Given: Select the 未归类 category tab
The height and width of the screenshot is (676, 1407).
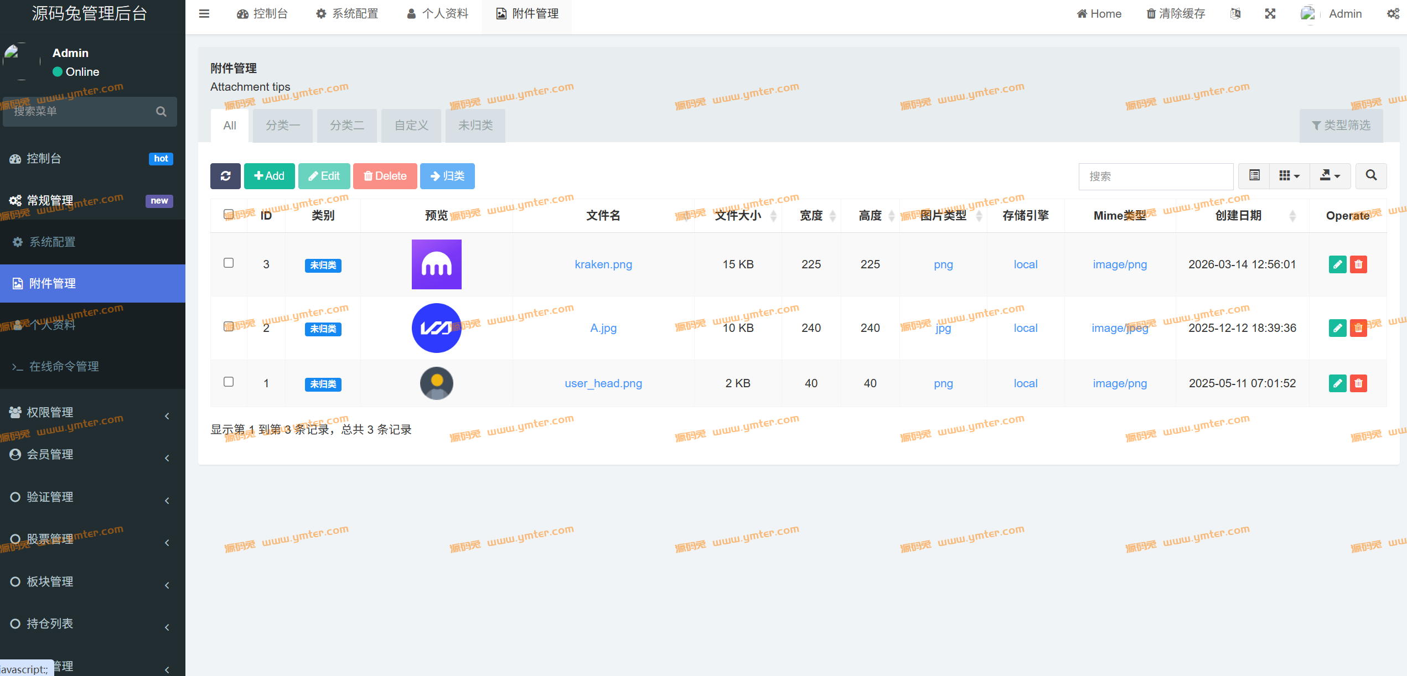Looking at the screenshot, I should pos(475,126).
